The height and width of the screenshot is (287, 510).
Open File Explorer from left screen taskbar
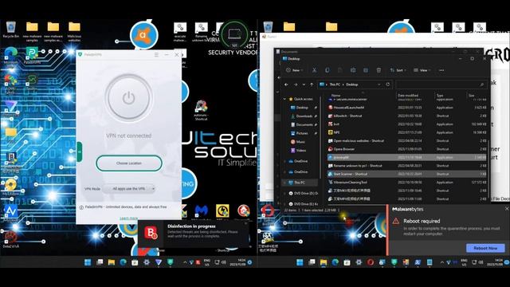pyautogui.click(x=112, y=262)
